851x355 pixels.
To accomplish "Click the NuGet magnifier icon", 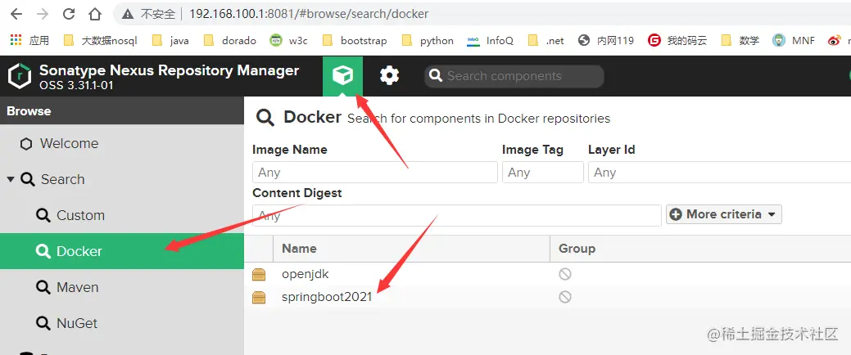I will point(43,323).
